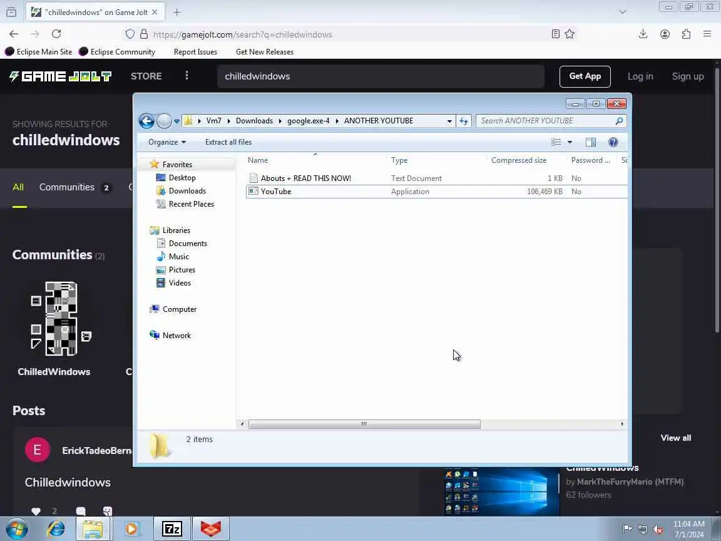Open list all tabs dropdown
This screenshot has width=721, height=541.
623,13
